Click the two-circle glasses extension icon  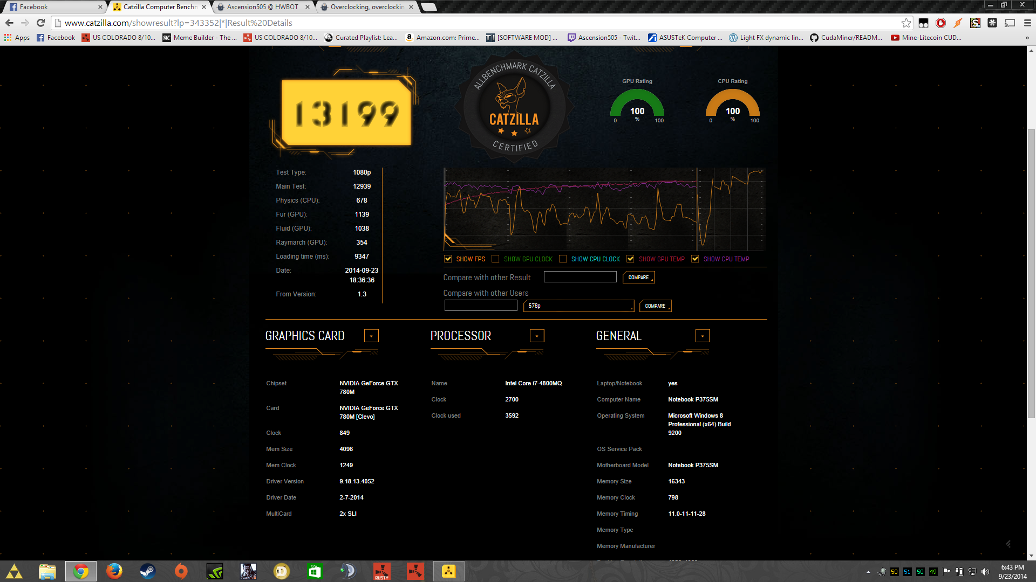coord(923,23)
